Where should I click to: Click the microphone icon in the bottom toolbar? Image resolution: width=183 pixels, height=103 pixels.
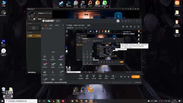click(106, 76)
